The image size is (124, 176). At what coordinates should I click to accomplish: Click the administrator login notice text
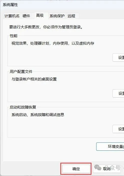[46, 27]
